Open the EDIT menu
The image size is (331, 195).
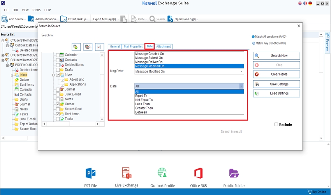coord(16,10)
